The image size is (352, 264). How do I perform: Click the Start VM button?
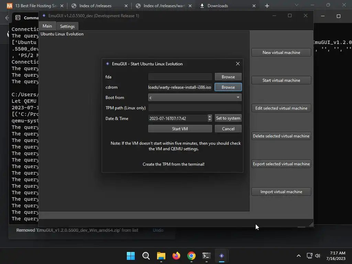(180, 129)
